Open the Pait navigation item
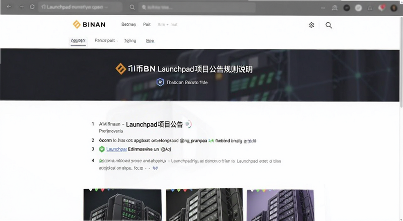 tap(147, 24)
